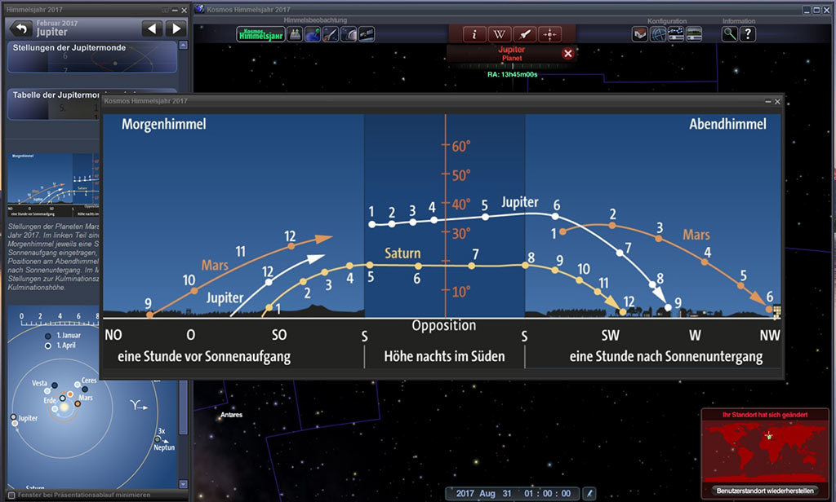The width and height of the screenshot is (836, 502).
Task: Click the 'Februar 2017' heading
Action: pos(57,23)
